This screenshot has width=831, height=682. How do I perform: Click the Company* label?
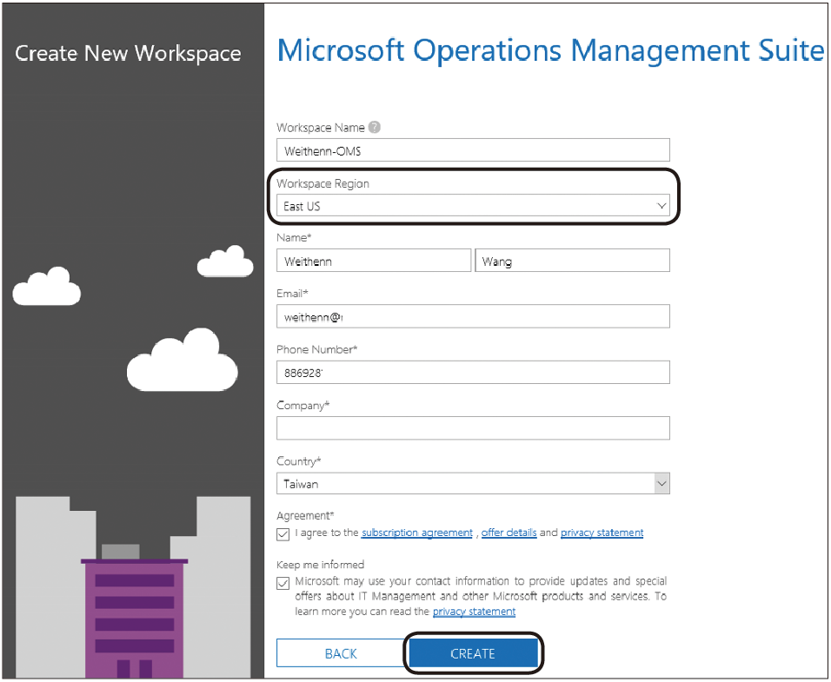coord(303,406)
